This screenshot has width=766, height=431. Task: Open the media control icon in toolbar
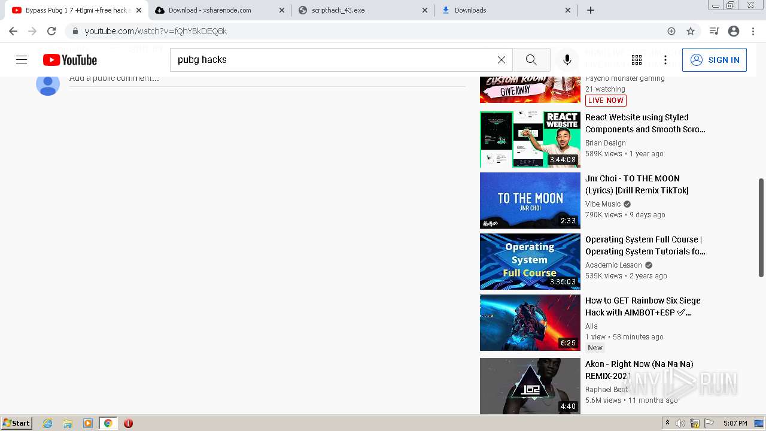[x=714, y=31]
